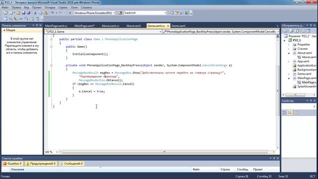This screenshot has width=318, height=179.
Task: Refresh the Solution Explorer tree
Action: (x=297, y=31)
